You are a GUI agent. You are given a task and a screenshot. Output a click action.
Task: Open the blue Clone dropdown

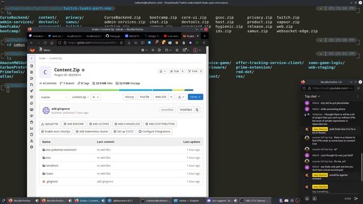pos(195,97)
